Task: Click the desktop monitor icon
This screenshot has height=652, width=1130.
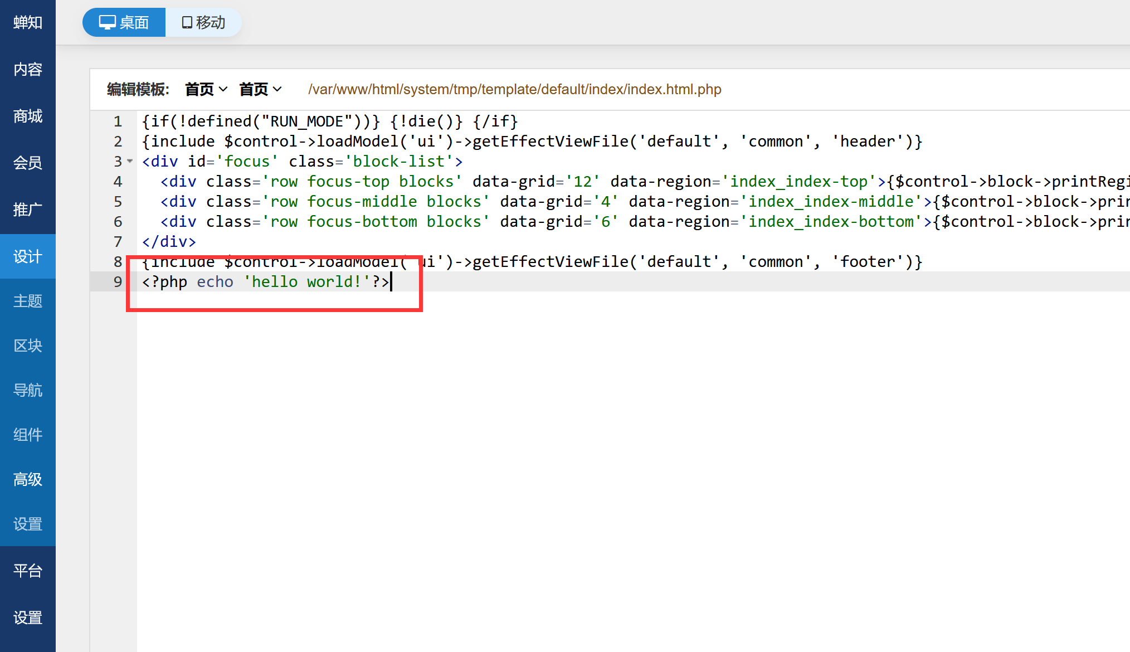Action: point(107,22)
